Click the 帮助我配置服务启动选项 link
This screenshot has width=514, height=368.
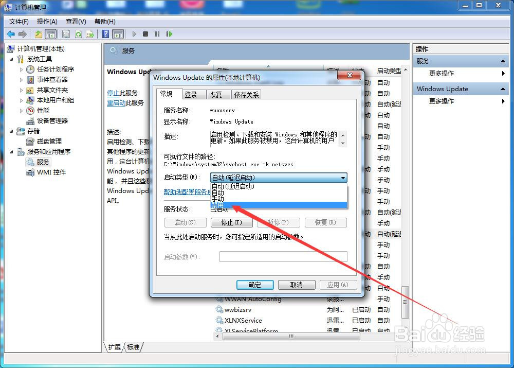coord(187,191)
